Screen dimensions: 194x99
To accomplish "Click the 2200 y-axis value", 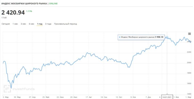I will pyautogui.click(x=189, y=52).
